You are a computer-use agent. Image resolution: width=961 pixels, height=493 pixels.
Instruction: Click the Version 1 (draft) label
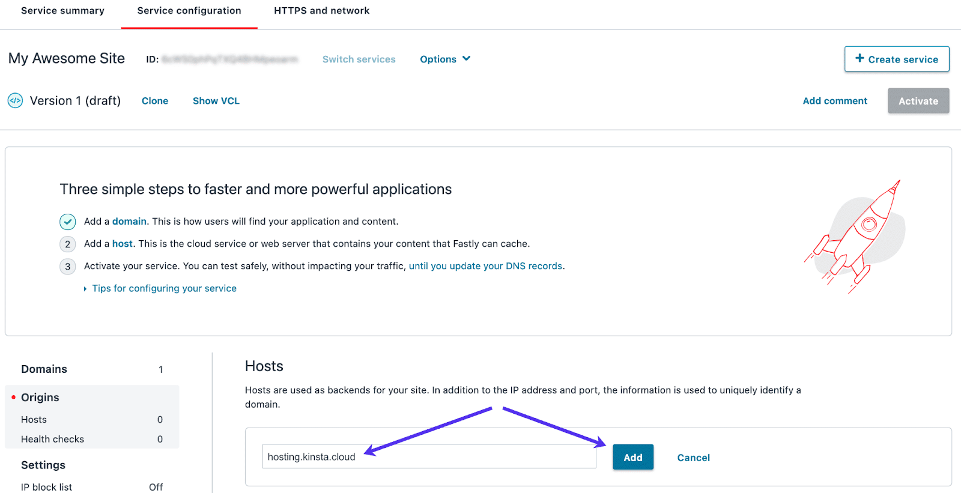click(75, 101)
